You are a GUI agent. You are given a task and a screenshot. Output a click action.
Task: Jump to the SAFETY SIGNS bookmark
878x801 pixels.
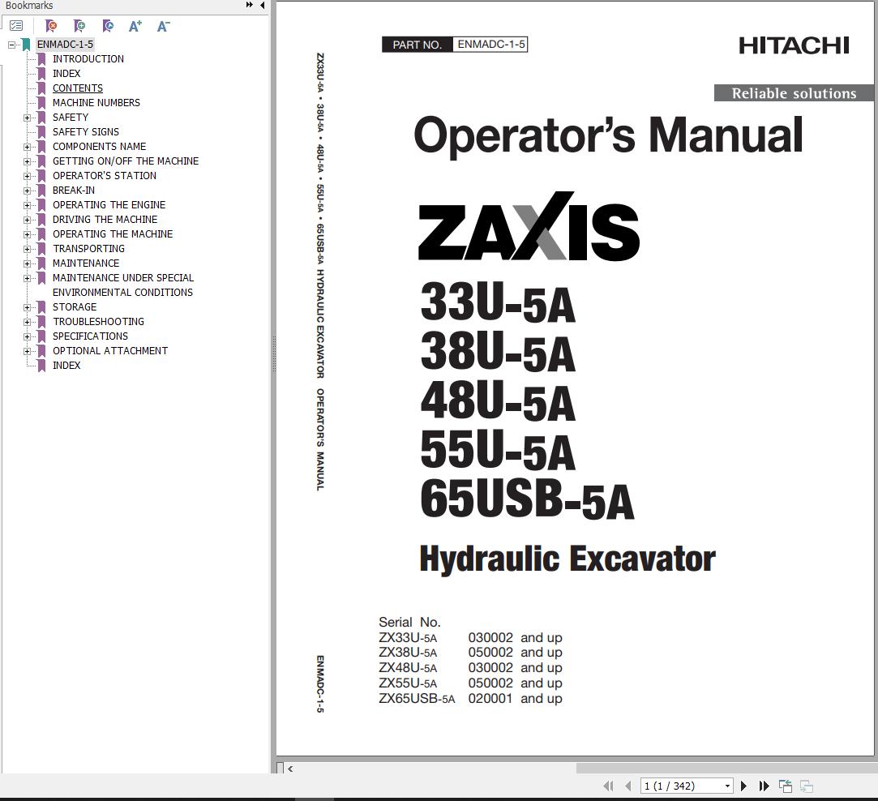coord(86,131)
